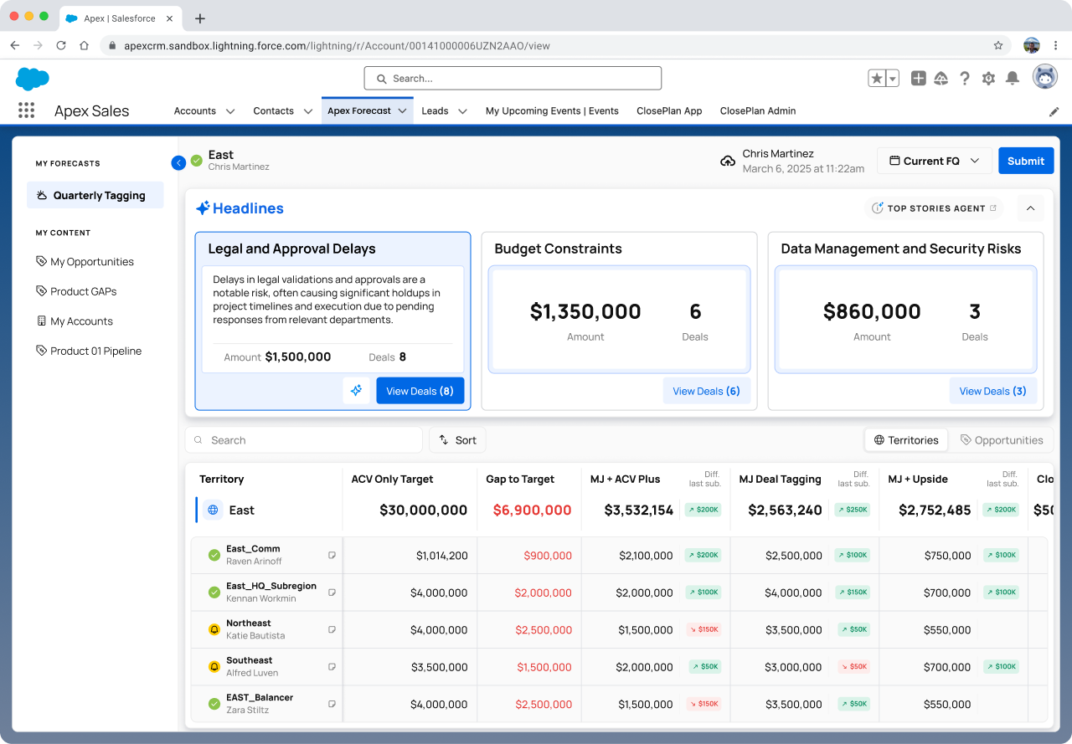Expand the Accounts tab dropdown arrow
Image resolution: width=1072 pixels, height=744 pixels.
tap(230, 111)
